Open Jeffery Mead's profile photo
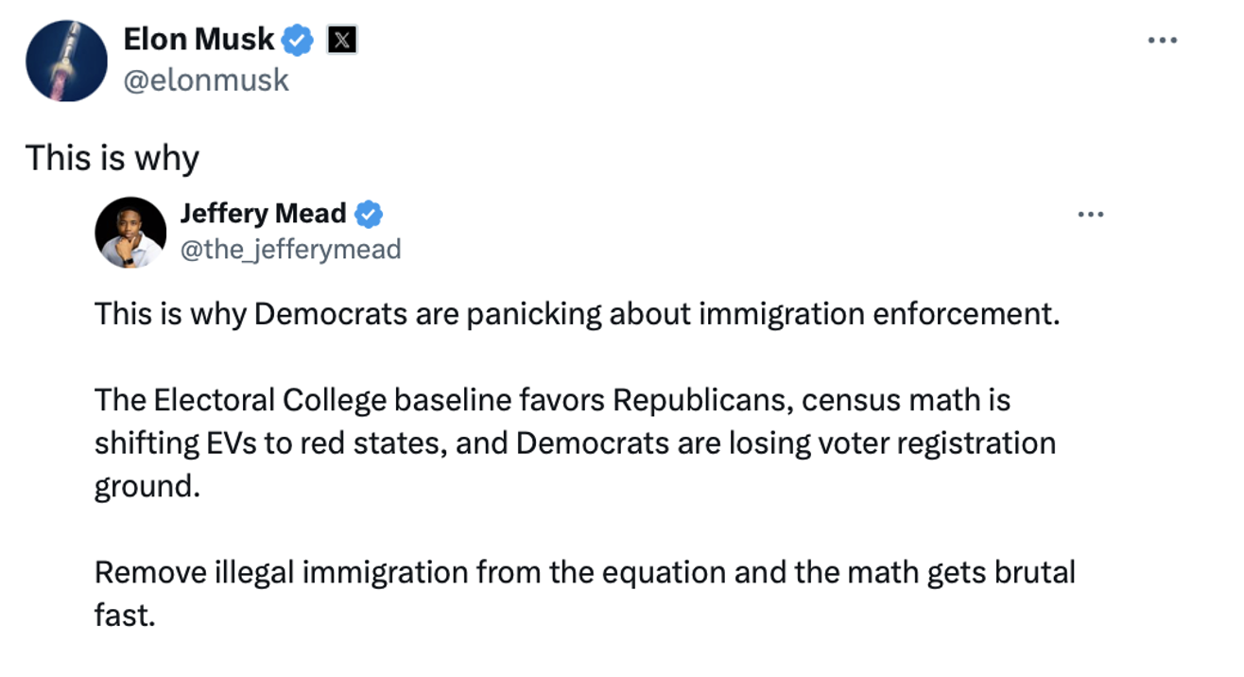Viewport: 1244px width, 677px height. 130,233
